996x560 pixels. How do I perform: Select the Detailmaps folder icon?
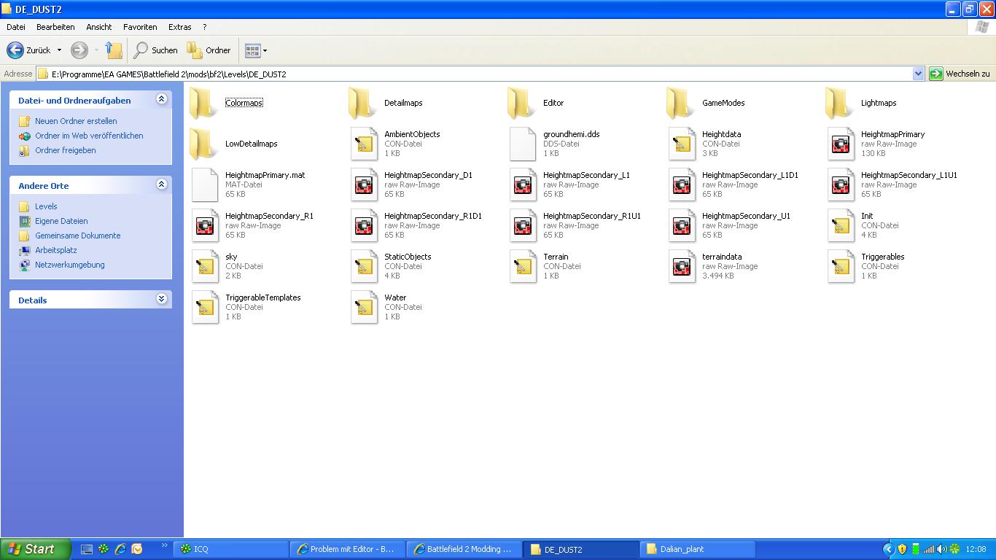pyautogui.click(x=362, y=103)
